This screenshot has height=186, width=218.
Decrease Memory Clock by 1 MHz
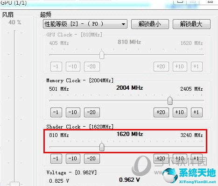click(56, 112)
